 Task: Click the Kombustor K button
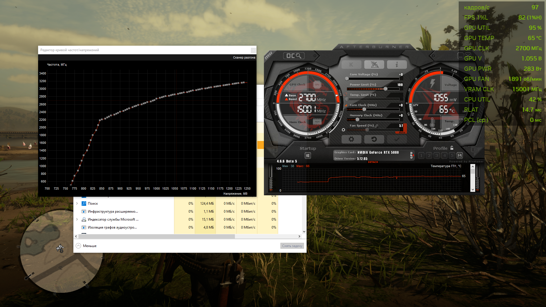(x=351, y=65)
